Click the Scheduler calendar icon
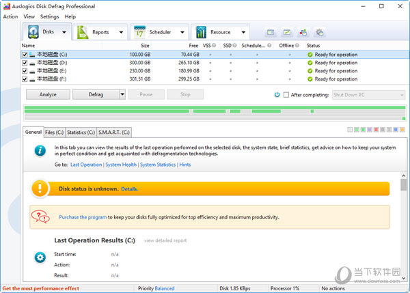This screenshot has width=410, height=293. pos(139,32)
